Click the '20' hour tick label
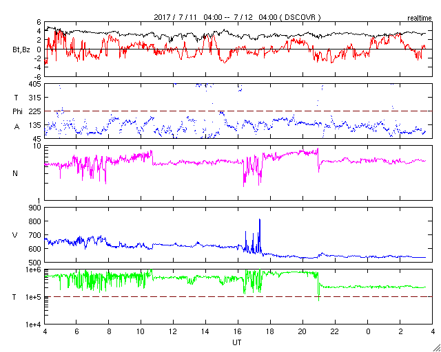Image resolution: width=441 pixels, height=352 pixels. (303, 331)
